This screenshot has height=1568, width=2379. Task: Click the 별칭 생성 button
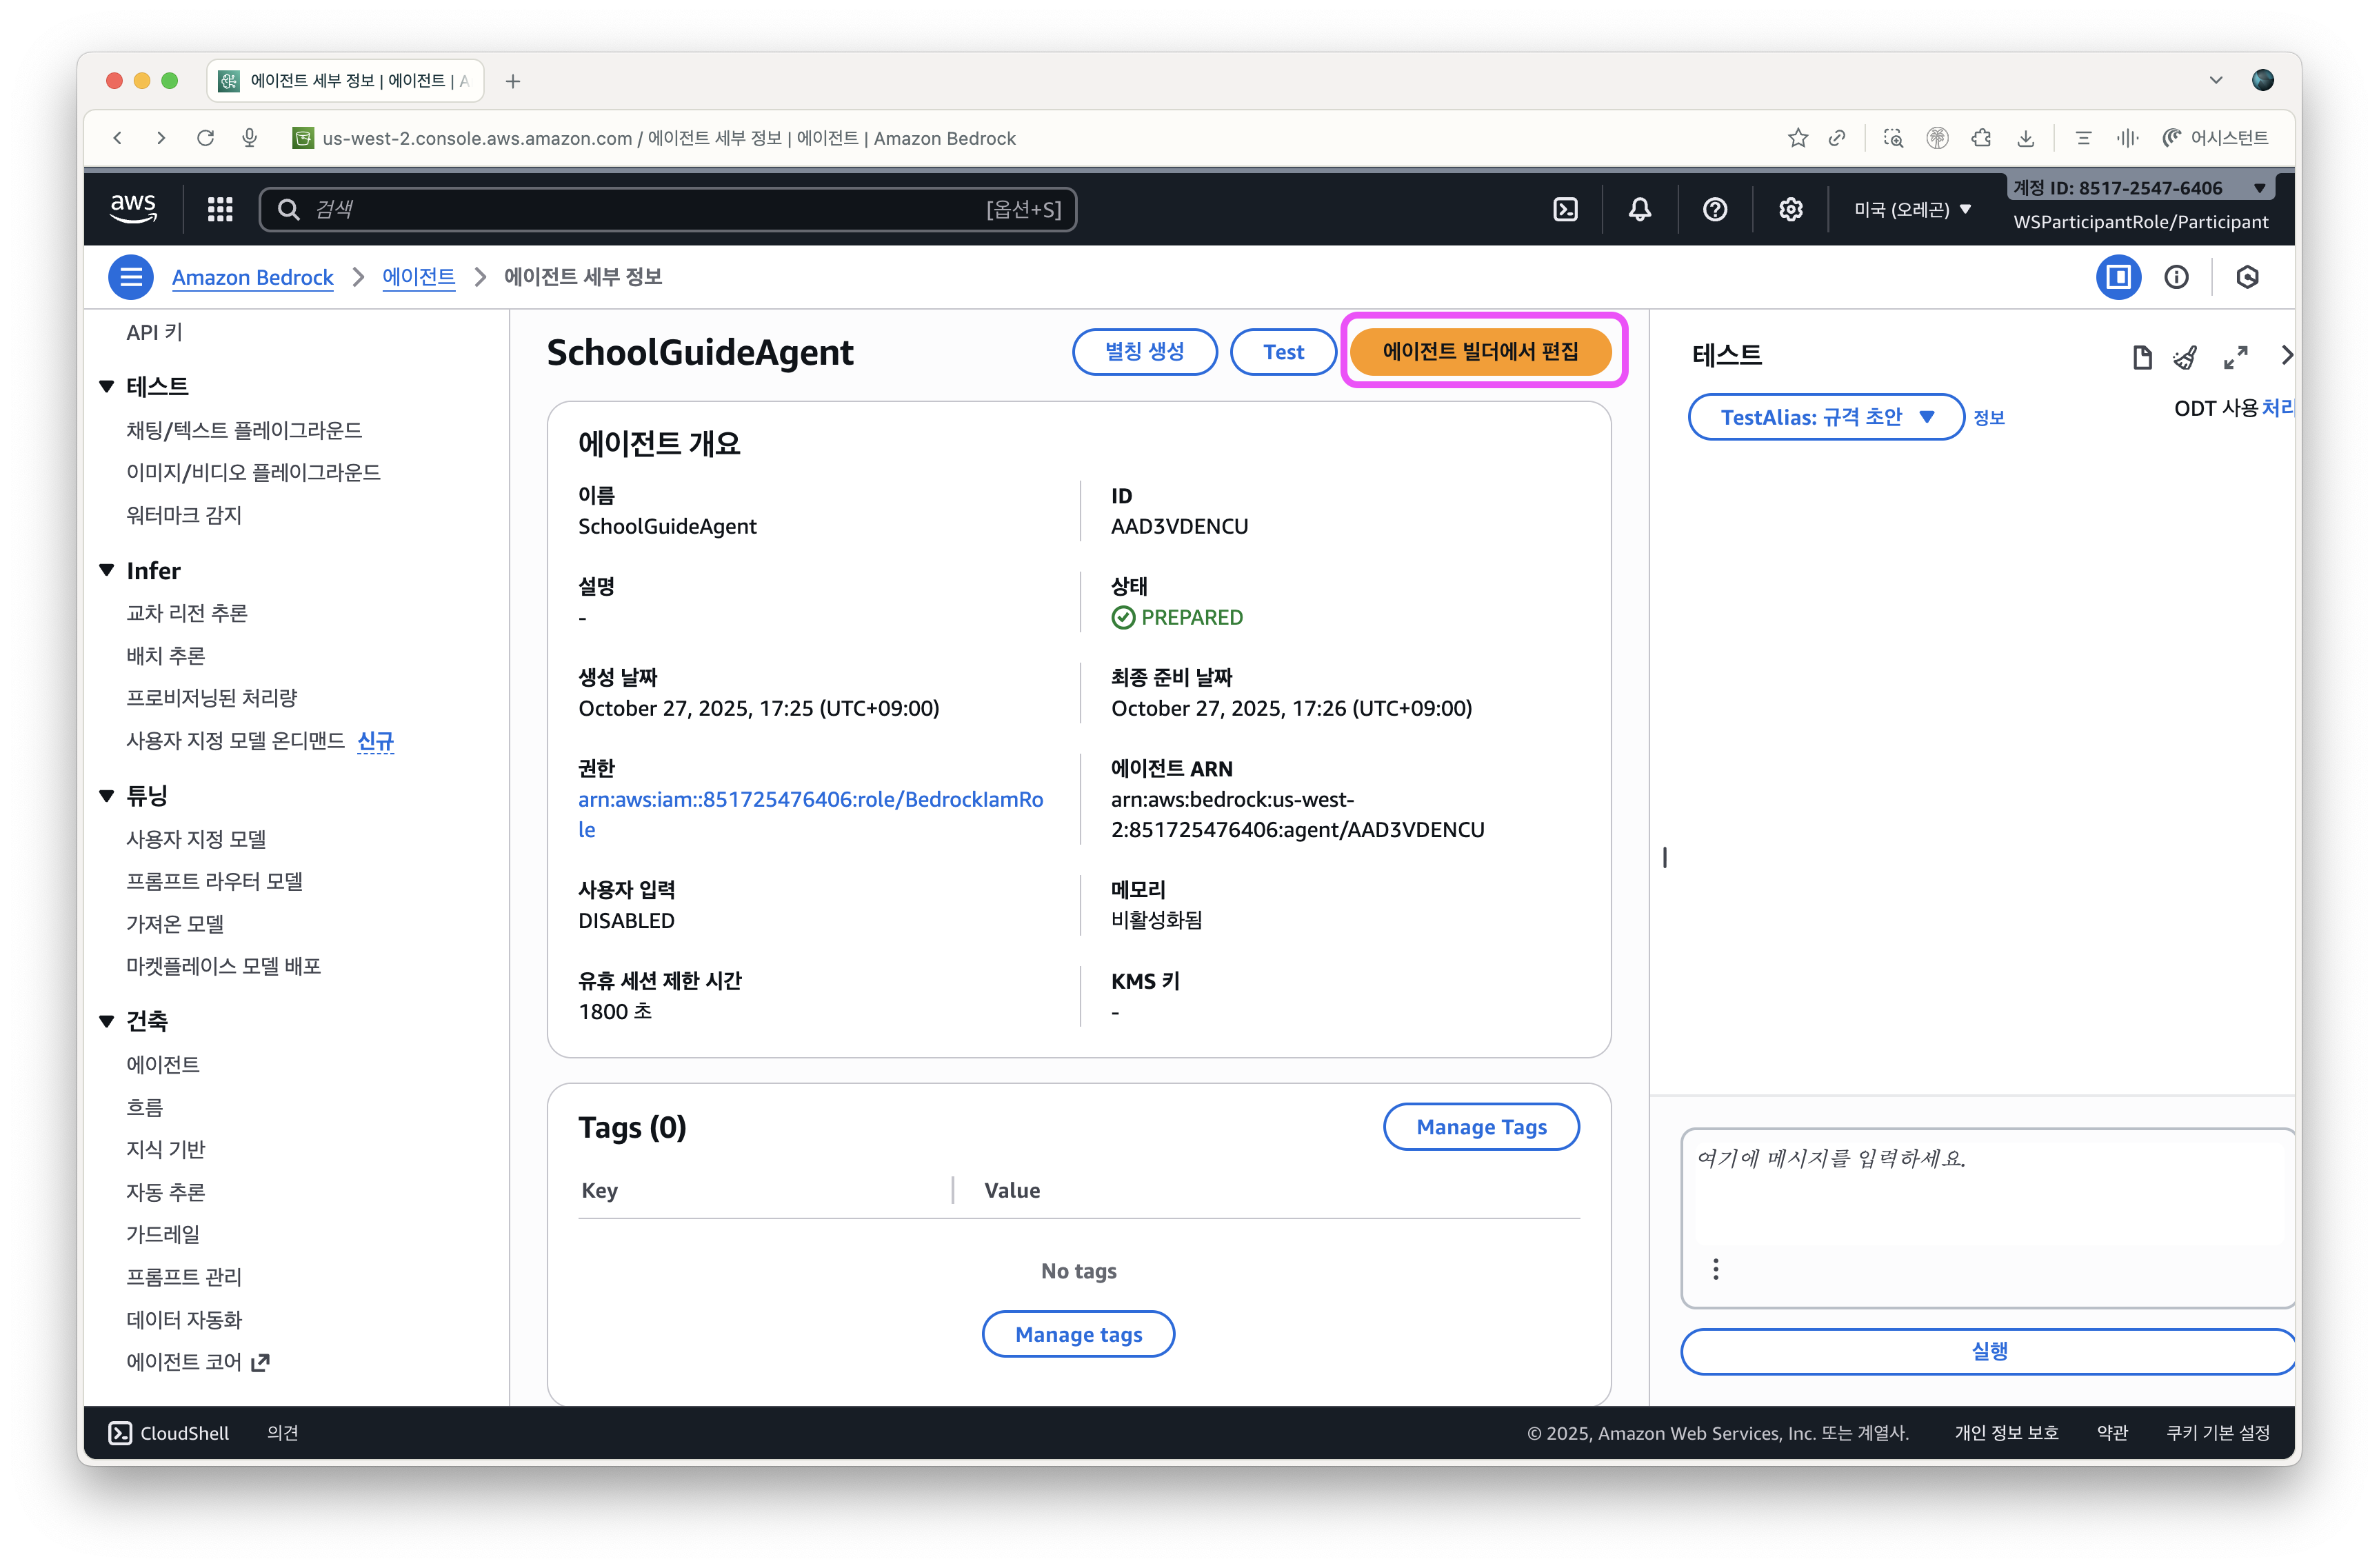point(1144,352)
